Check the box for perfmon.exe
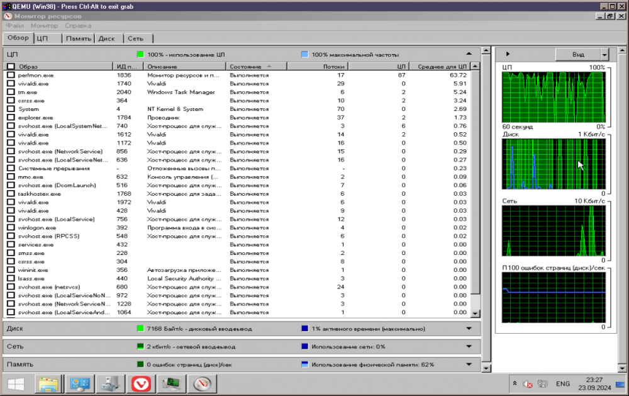This screenshot has width=629, height=396. pos(11,75)
